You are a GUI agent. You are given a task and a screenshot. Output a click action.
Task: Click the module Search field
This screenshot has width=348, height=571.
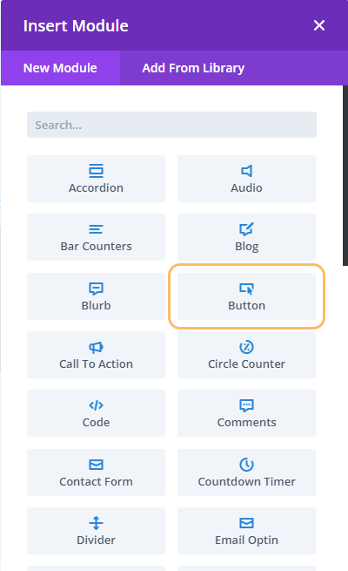(171, 125)
